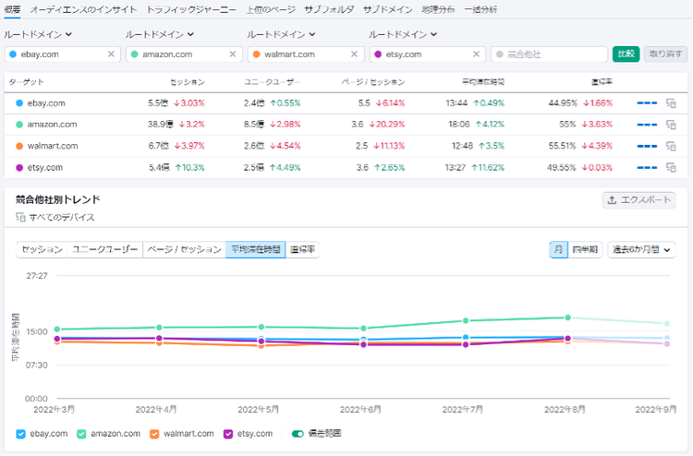Image resolution: width=693 pixels, height=456 pixels.
Task: Select the 平均滞在時間 chart metric
Action: tap(255, 249)
